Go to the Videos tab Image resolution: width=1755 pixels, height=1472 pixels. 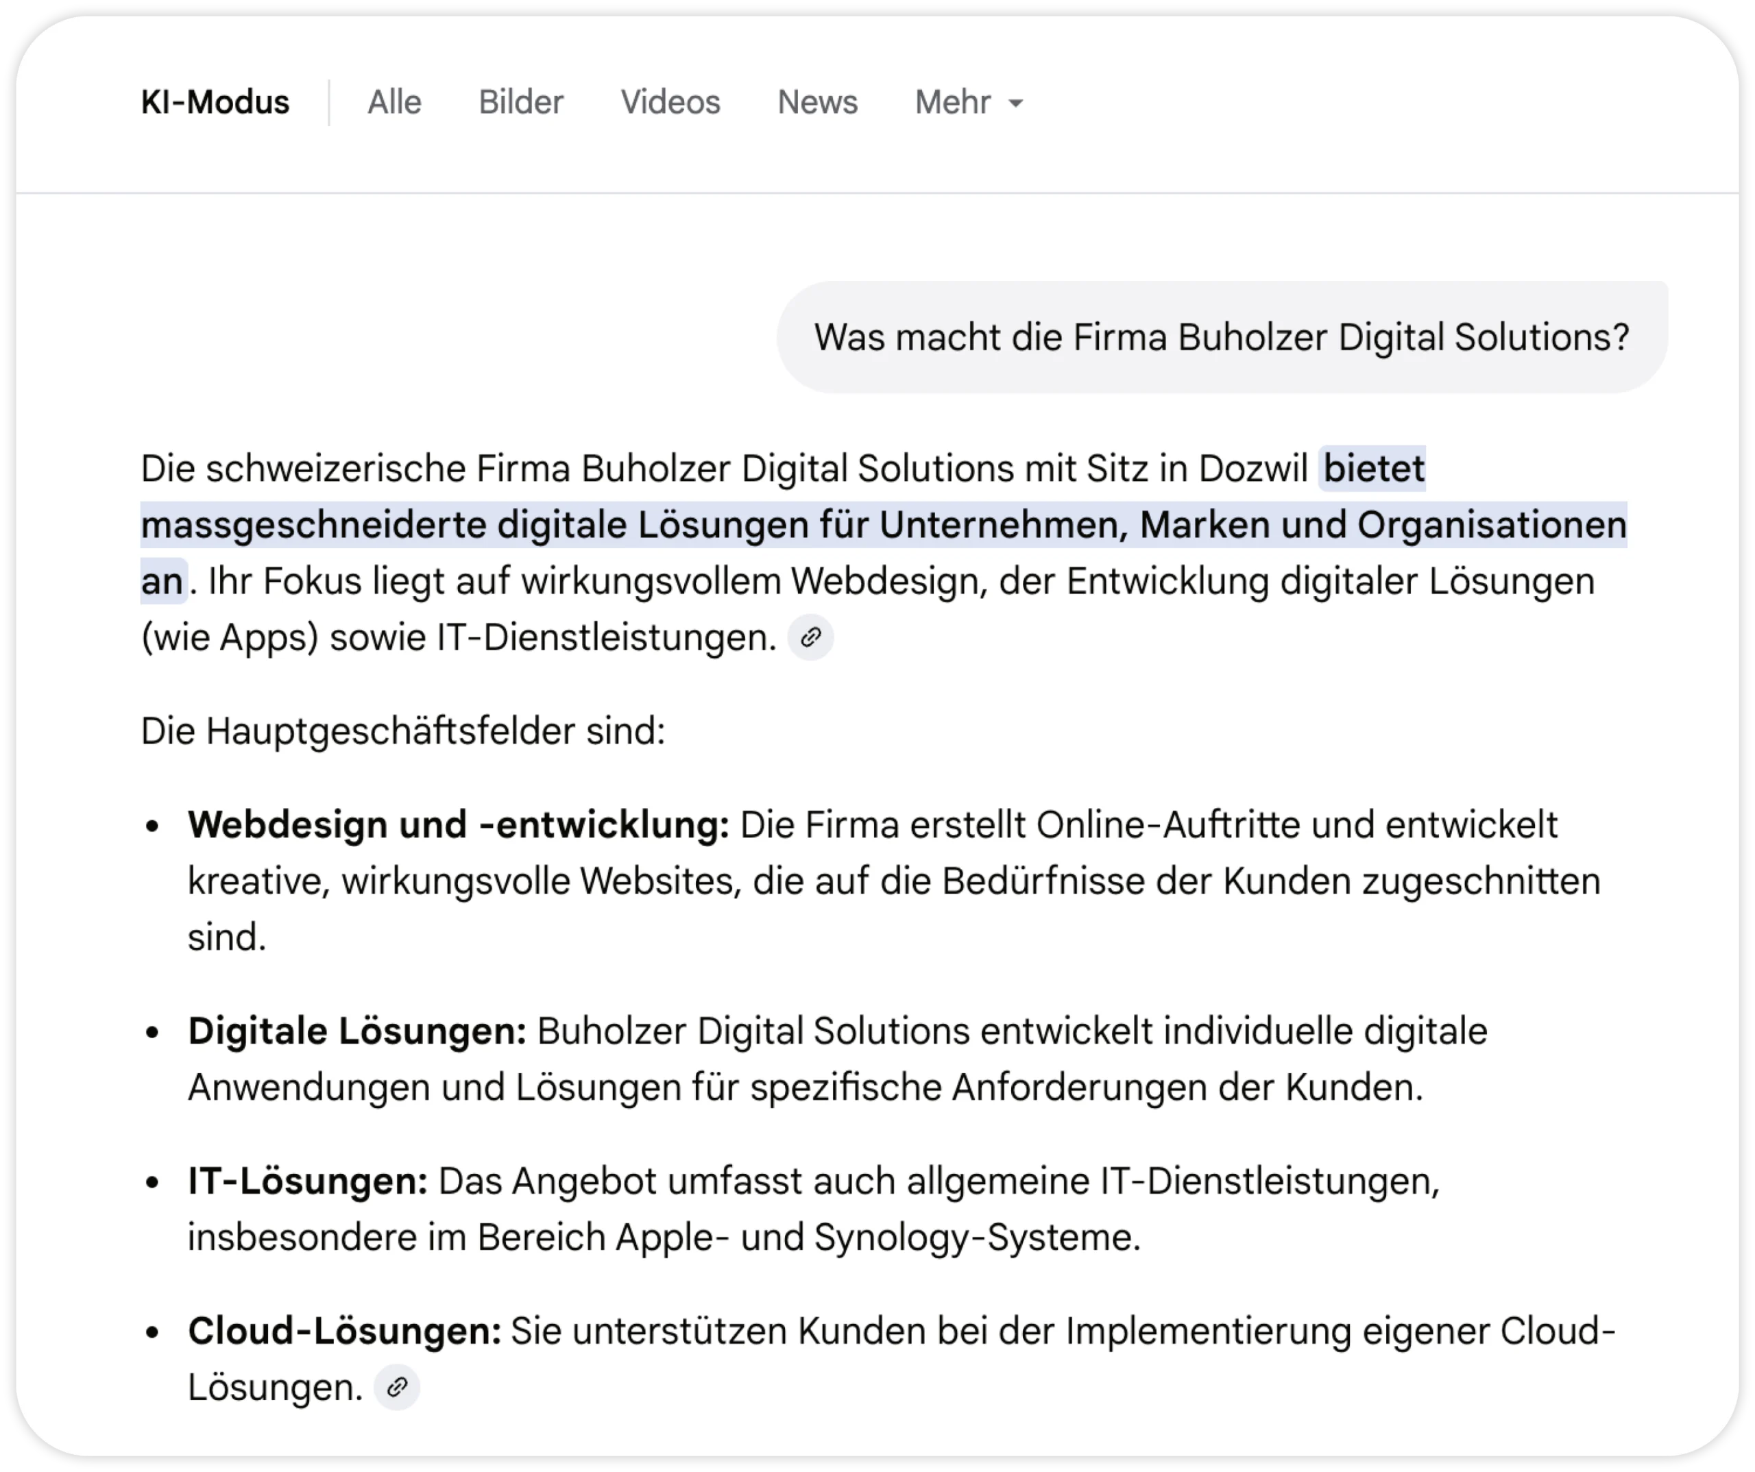coord(669,103)
